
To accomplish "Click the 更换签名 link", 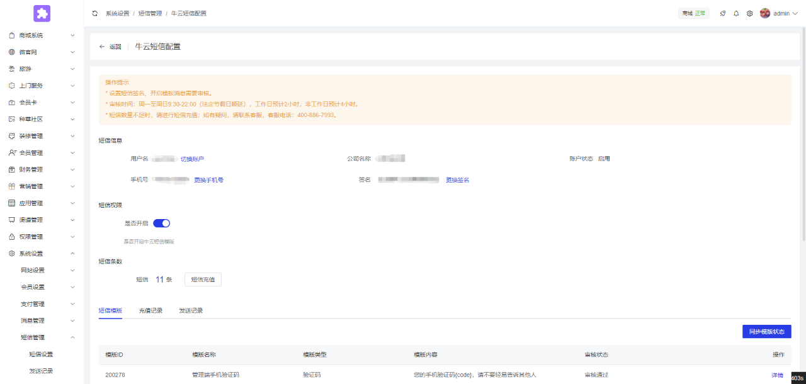I will click(457, 179).
